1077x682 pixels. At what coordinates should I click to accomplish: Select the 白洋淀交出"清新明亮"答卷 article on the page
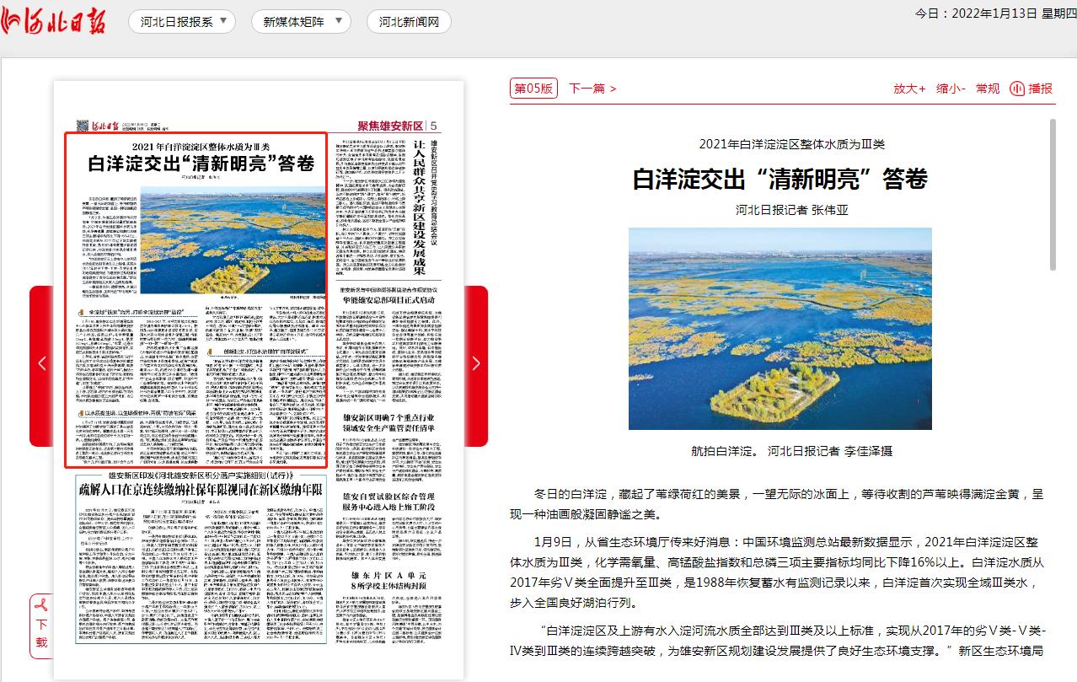[196, 298]
